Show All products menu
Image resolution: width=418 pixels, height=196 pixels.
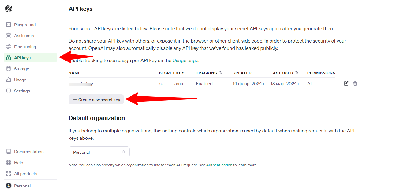tap(25, 174)
